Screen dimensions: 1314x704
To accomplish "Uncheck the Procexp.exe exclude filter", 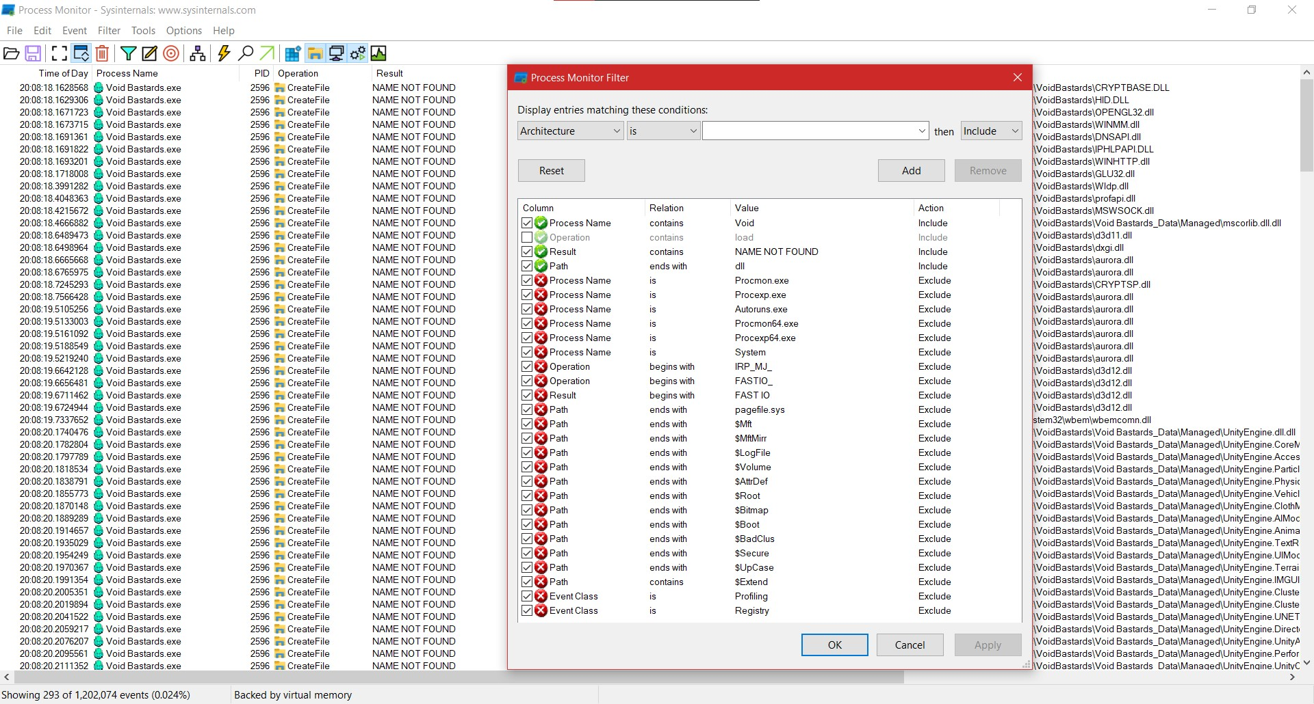I will coord(527,295).
